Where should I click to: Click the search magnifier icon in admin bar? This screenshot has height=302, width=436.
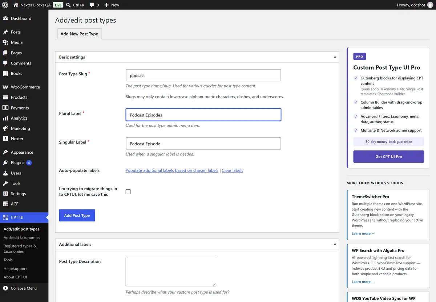(x=68, y=5)
